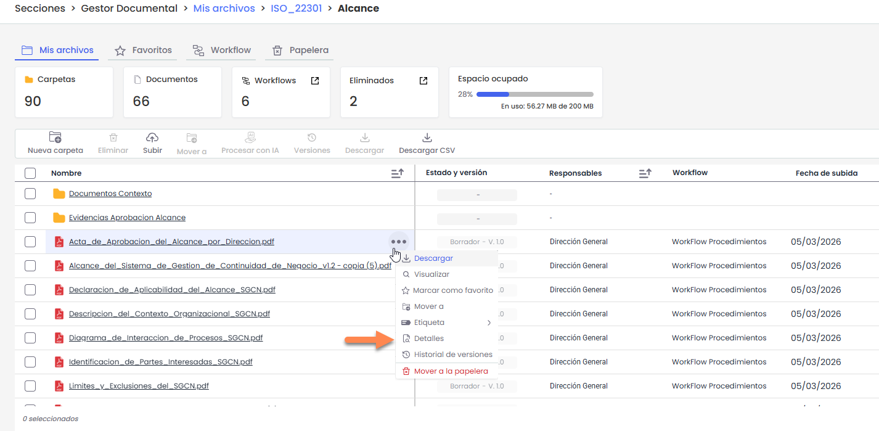Toggle the select-all checkbox in header
The width and height of the screenshot is (879, 431).
coord(30,173)
